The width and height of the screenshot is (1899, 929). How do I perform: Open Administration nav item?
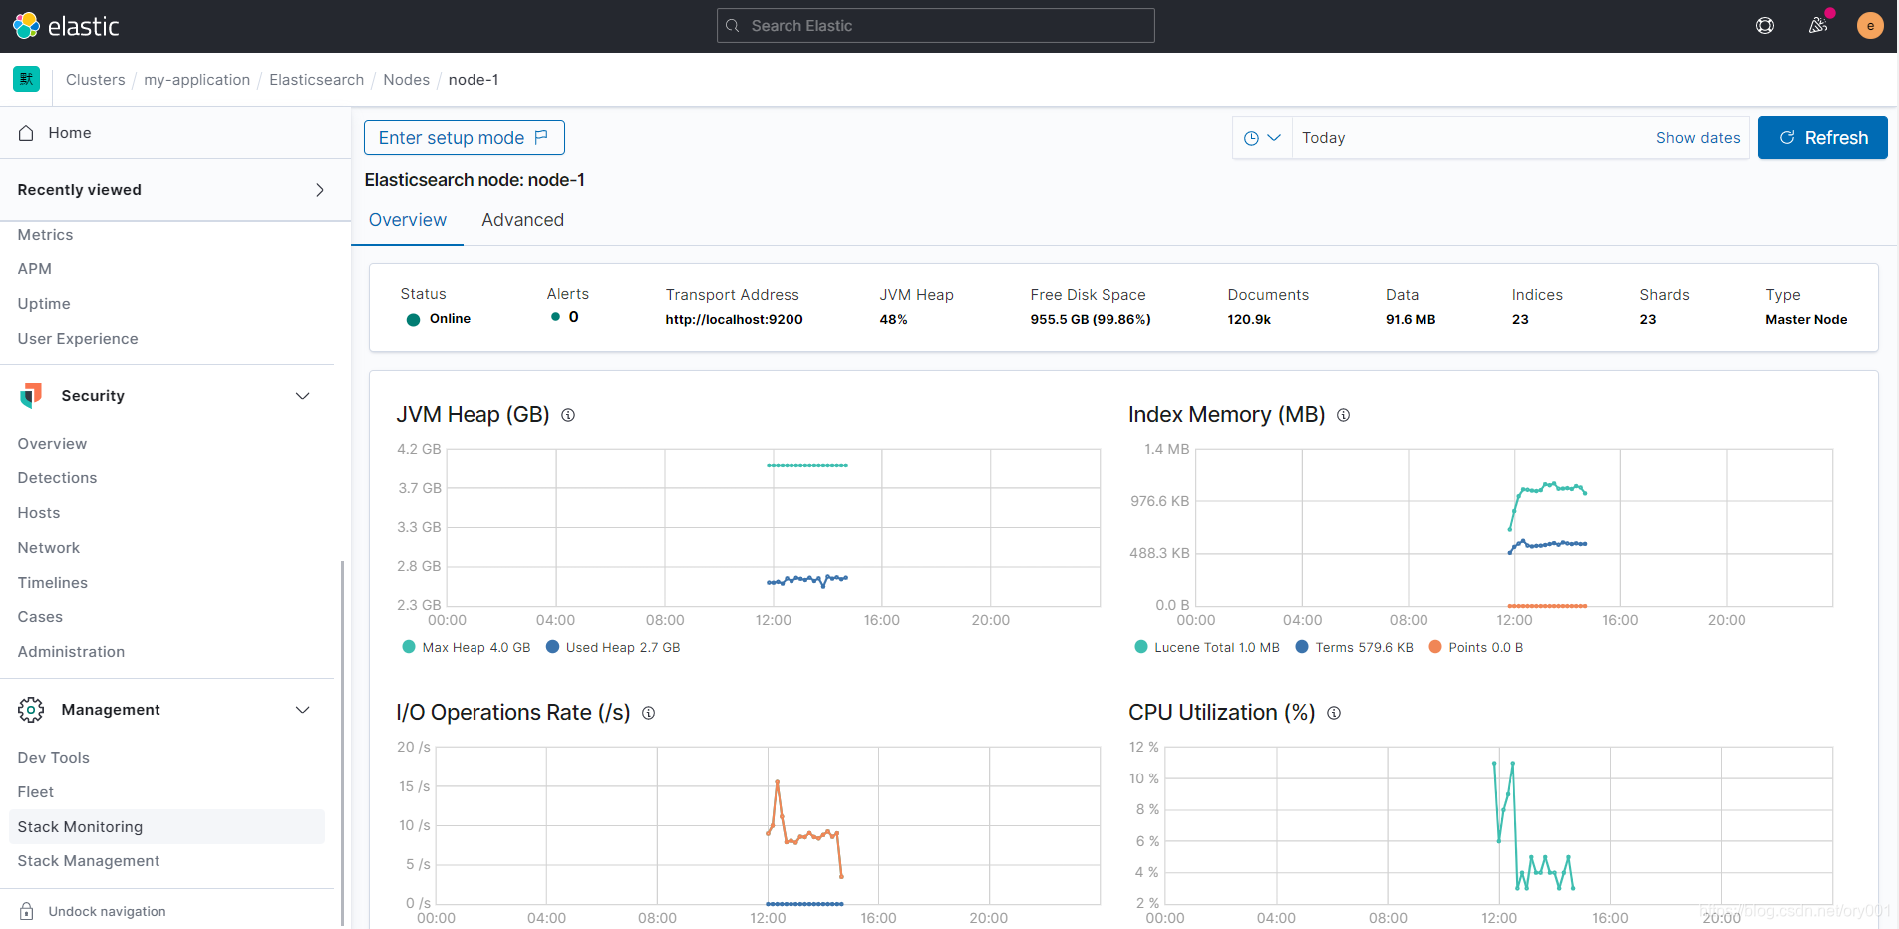point(71,652)
